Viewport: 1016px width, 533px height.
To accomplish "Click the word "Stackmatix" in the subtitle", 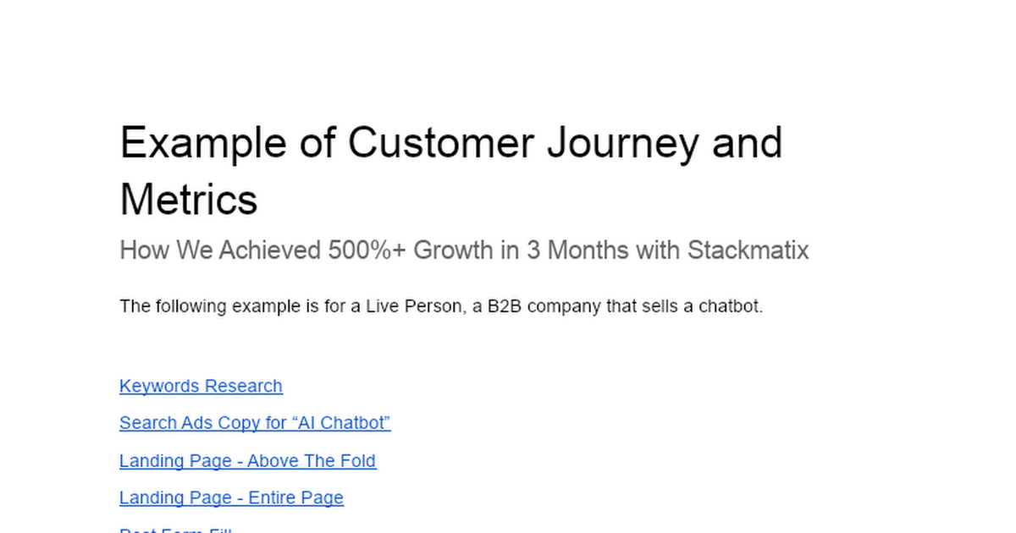I will tap(748, 250).
